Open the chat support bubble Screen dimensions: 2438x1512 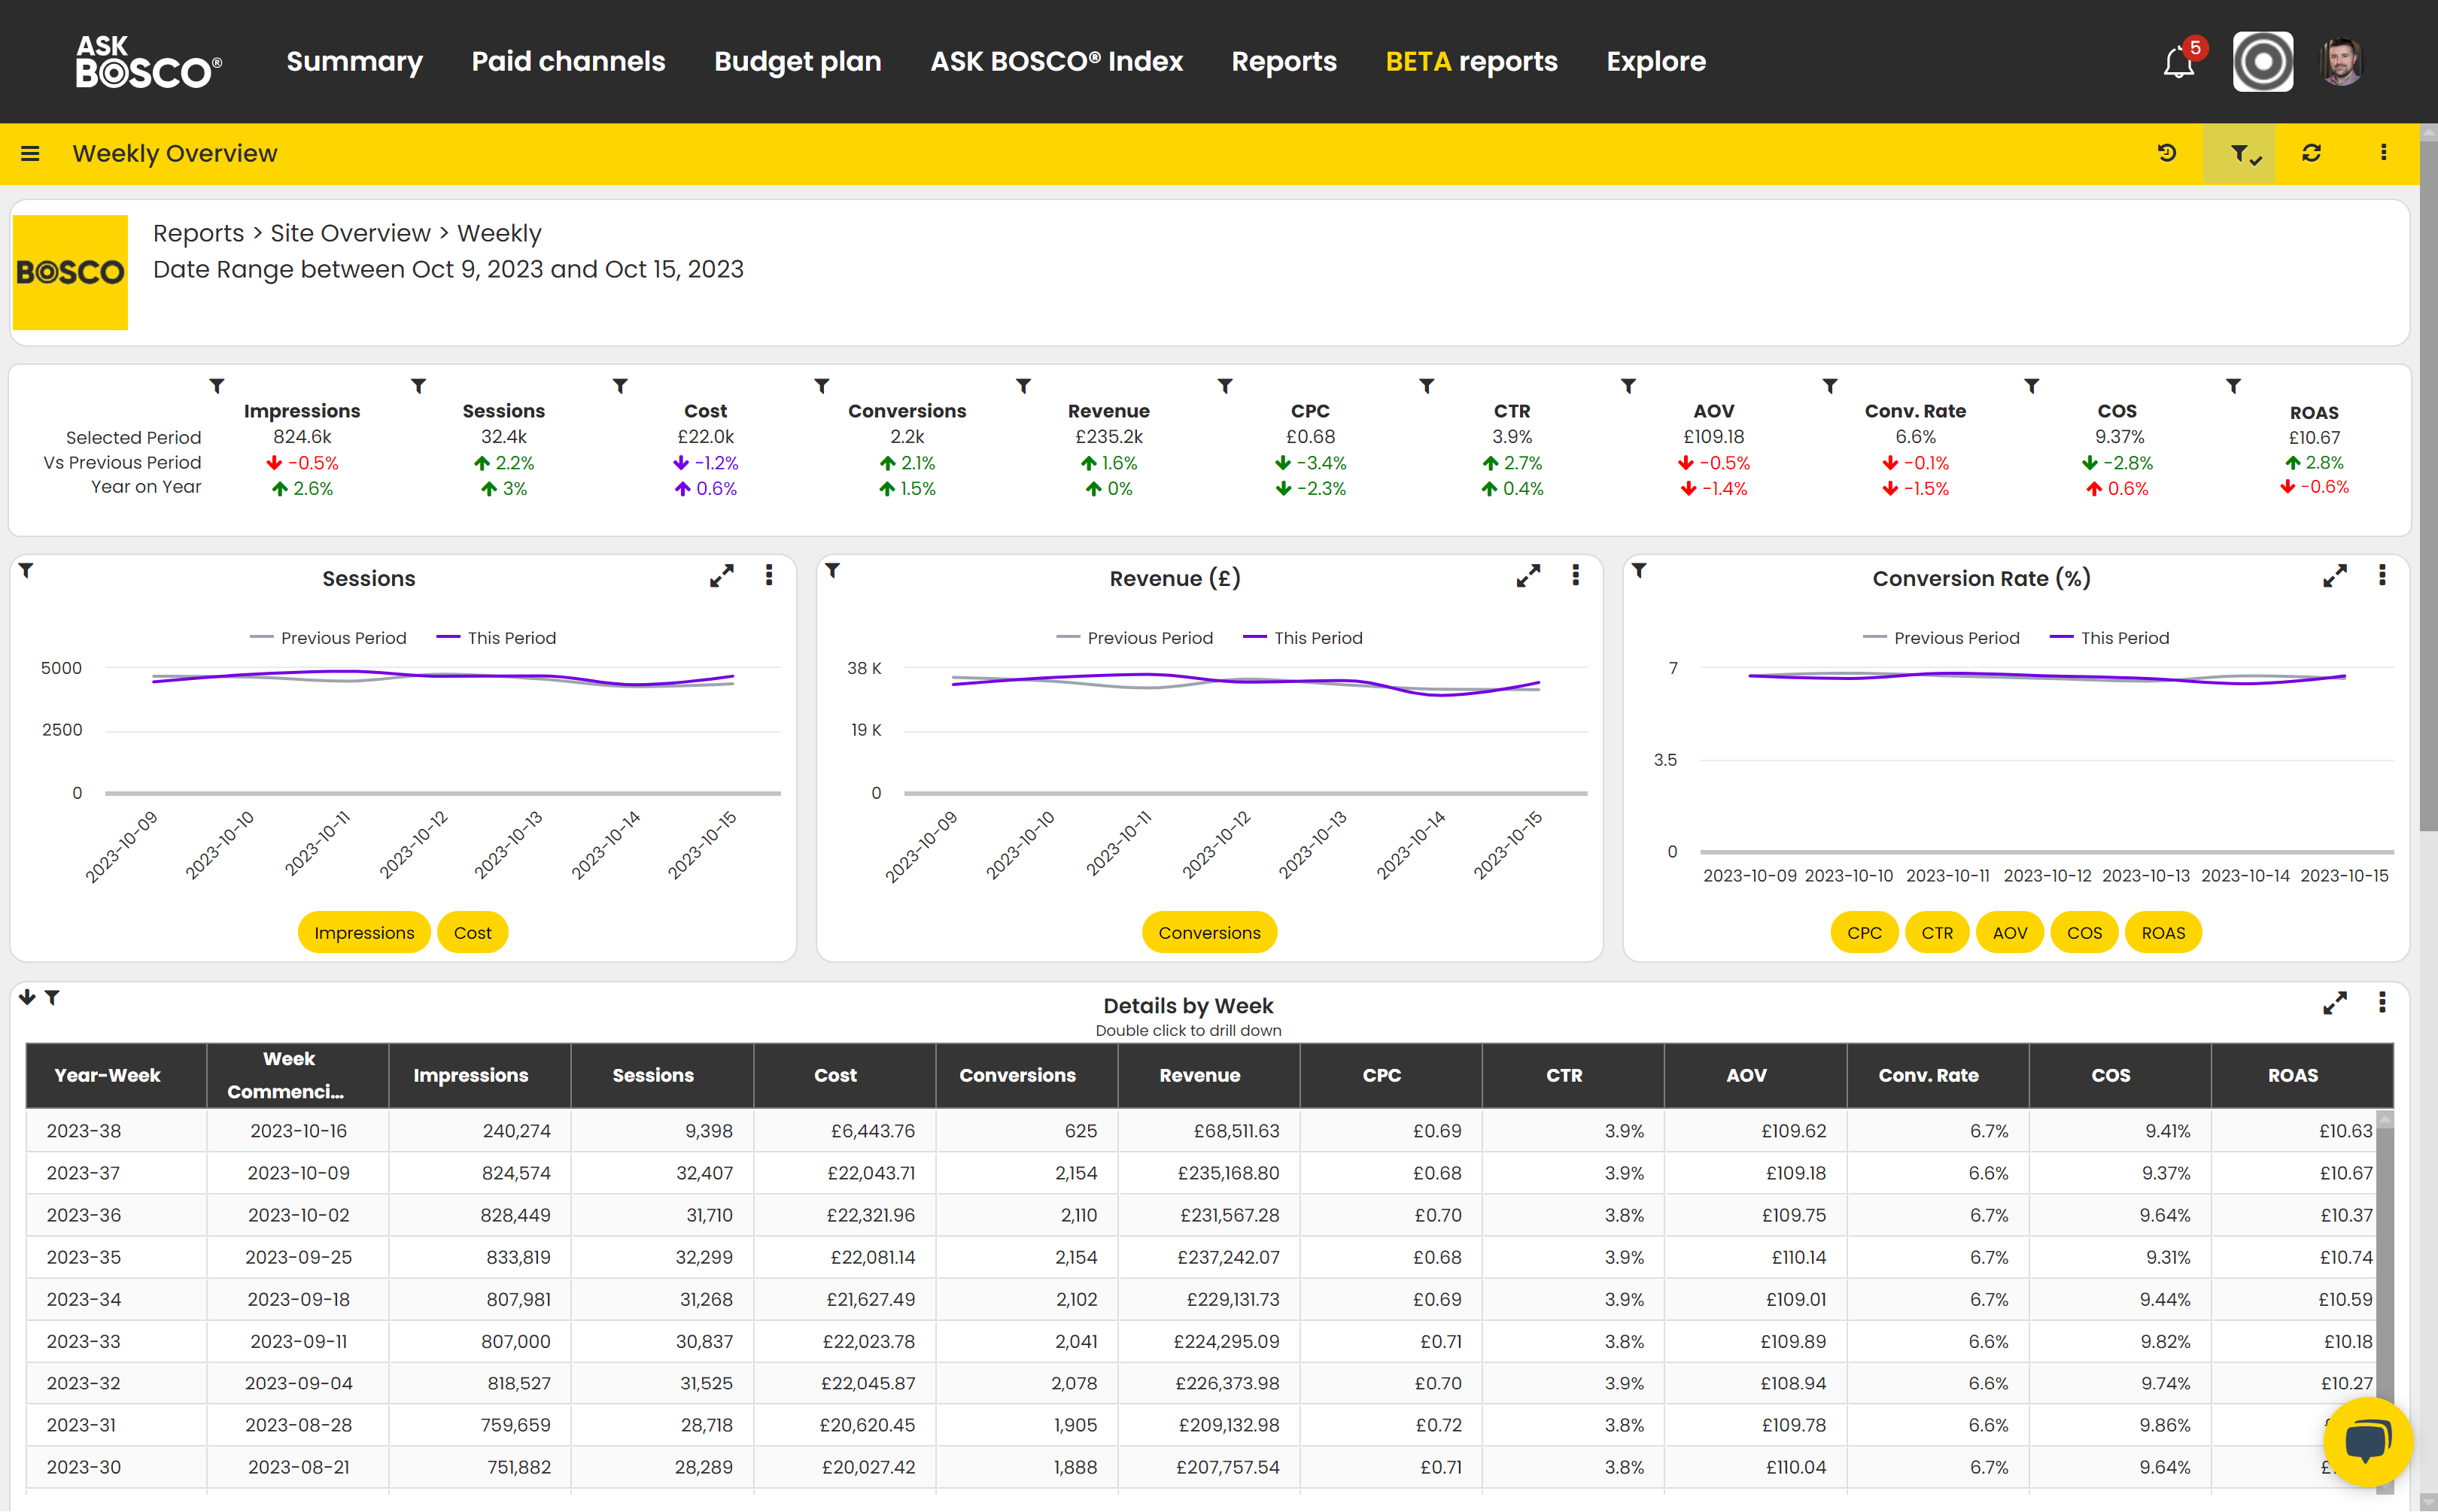[2367, 1441]
